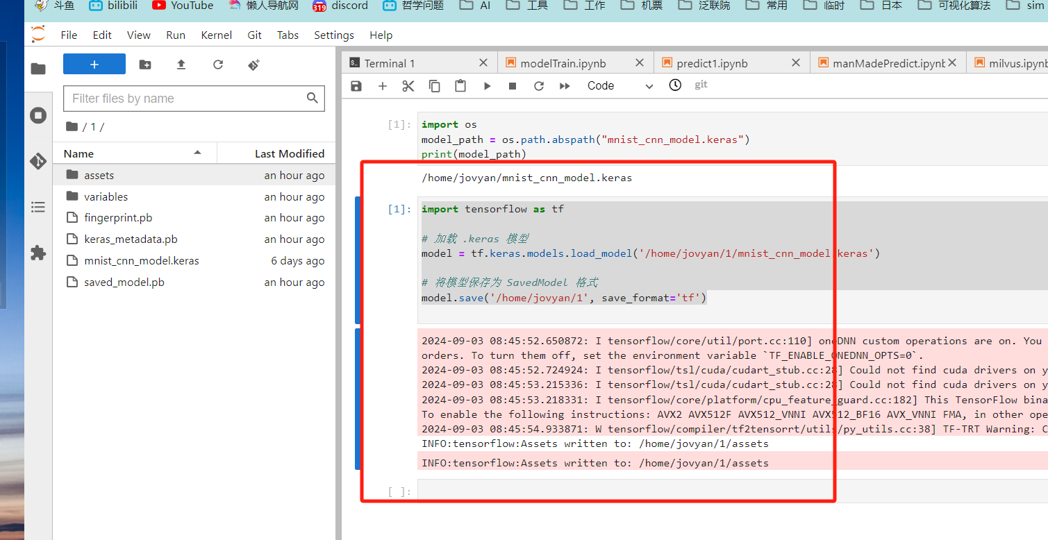Click the git label in notebook toolbar

click(701, 85)
